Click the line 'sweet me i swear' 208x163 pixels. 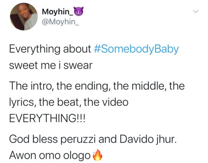click(x=51, y=66)
